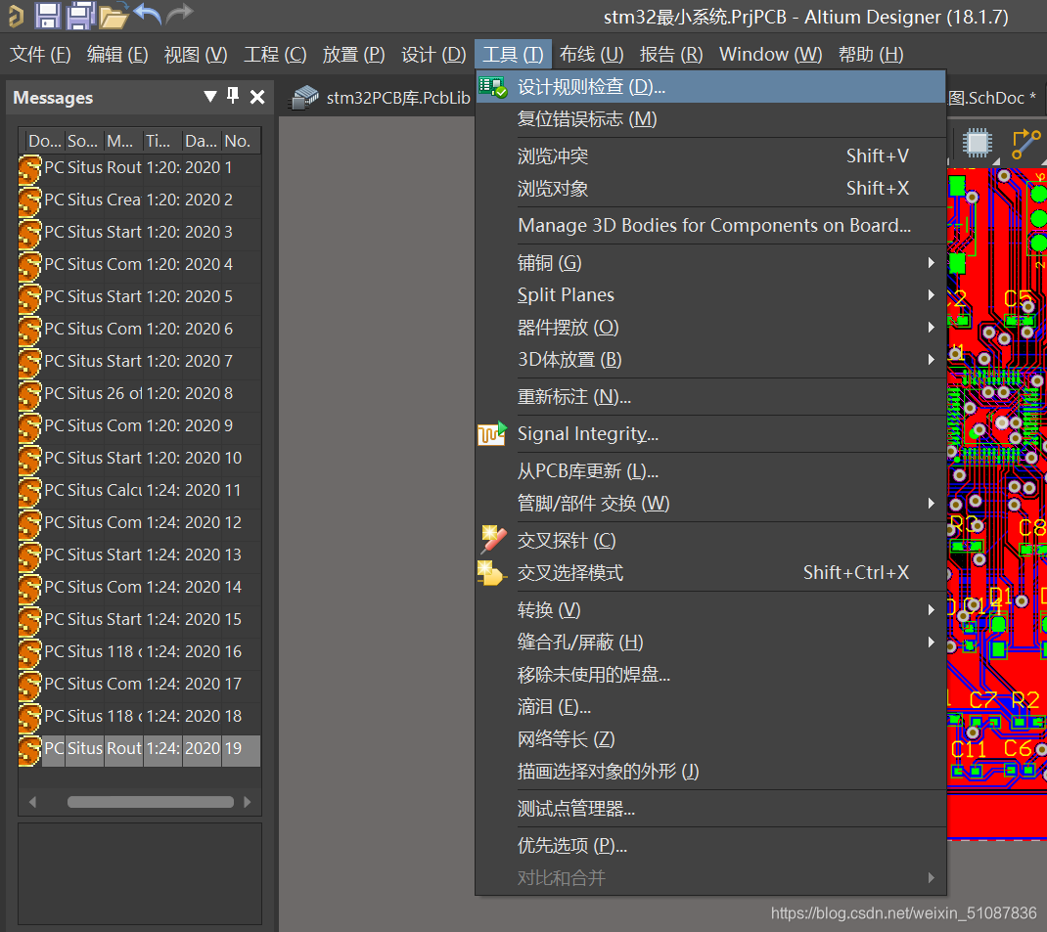Click the Open Folder icon

click(x=114, y=15)
